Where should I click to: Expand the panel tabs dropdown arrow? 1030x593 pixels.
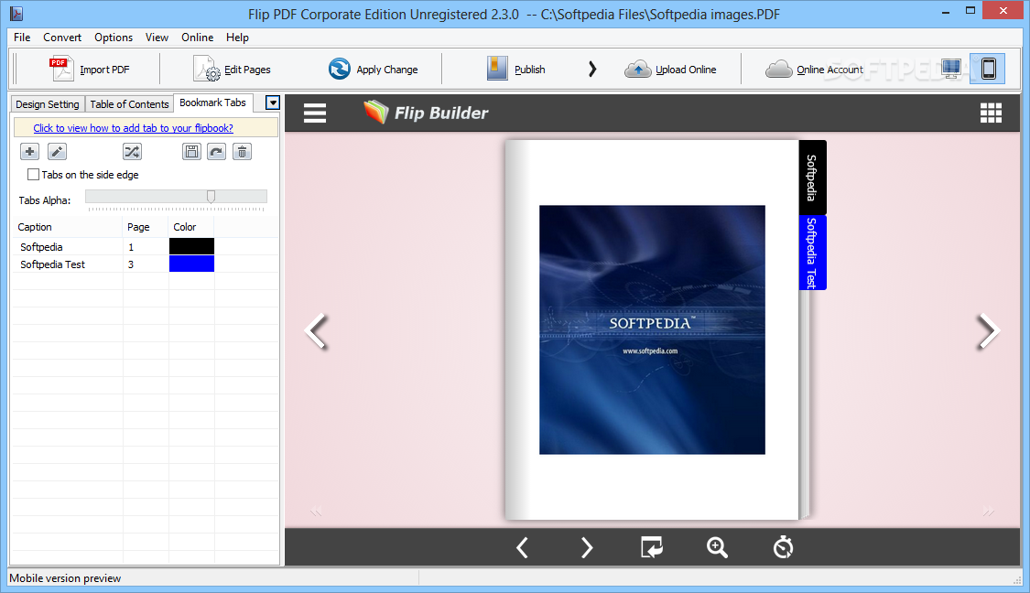(273, 103)
